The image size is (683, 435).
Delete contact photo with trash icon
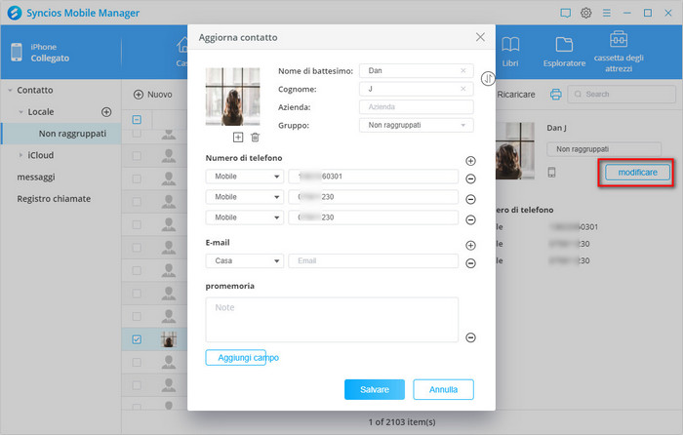(x=255, y=138)
